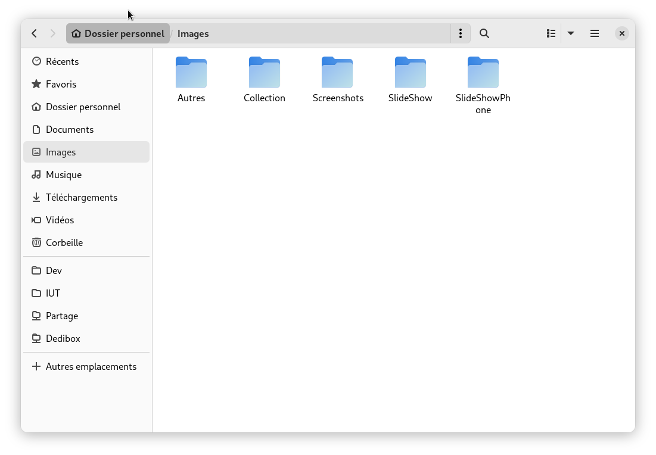The height and width of the screenshot is (455, 656).
Task: Select the Dossier personnel breadcrumb
Action: (x=117, y=33)
